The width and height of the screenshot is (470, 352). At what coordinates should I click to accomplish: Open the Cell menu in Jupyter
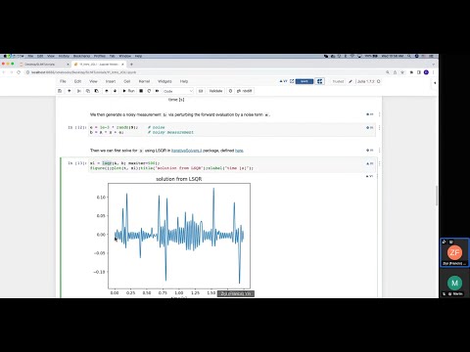[x=127, y=81]
